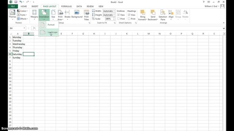Open the Print Titles dialog
This screenshot has height=131, width=234.
coord(86,15)
